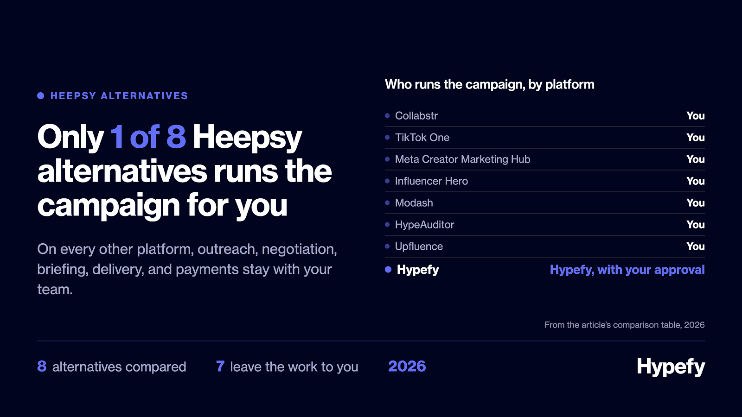Click the 'You' value beside Upfluence
Image resolution: width=742 pixels, height=417 pixels.
coord(696,246)
